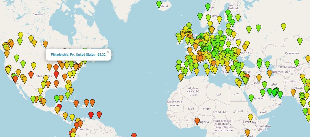Select the orange marker in Nigeria
The image size is (310, 137).
(x=197, y=121)
